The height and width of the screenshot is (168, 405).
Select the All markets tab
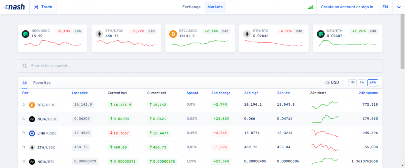point(25,83)
